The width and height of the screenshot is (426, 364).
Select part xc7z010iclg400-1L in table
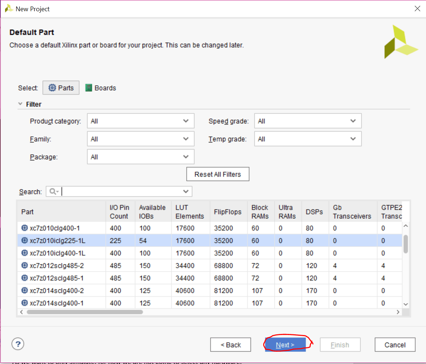(x=58, y=253)
